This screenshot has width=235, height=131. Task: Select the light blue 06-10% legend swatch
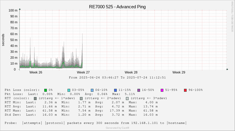(x=92, y=90)
